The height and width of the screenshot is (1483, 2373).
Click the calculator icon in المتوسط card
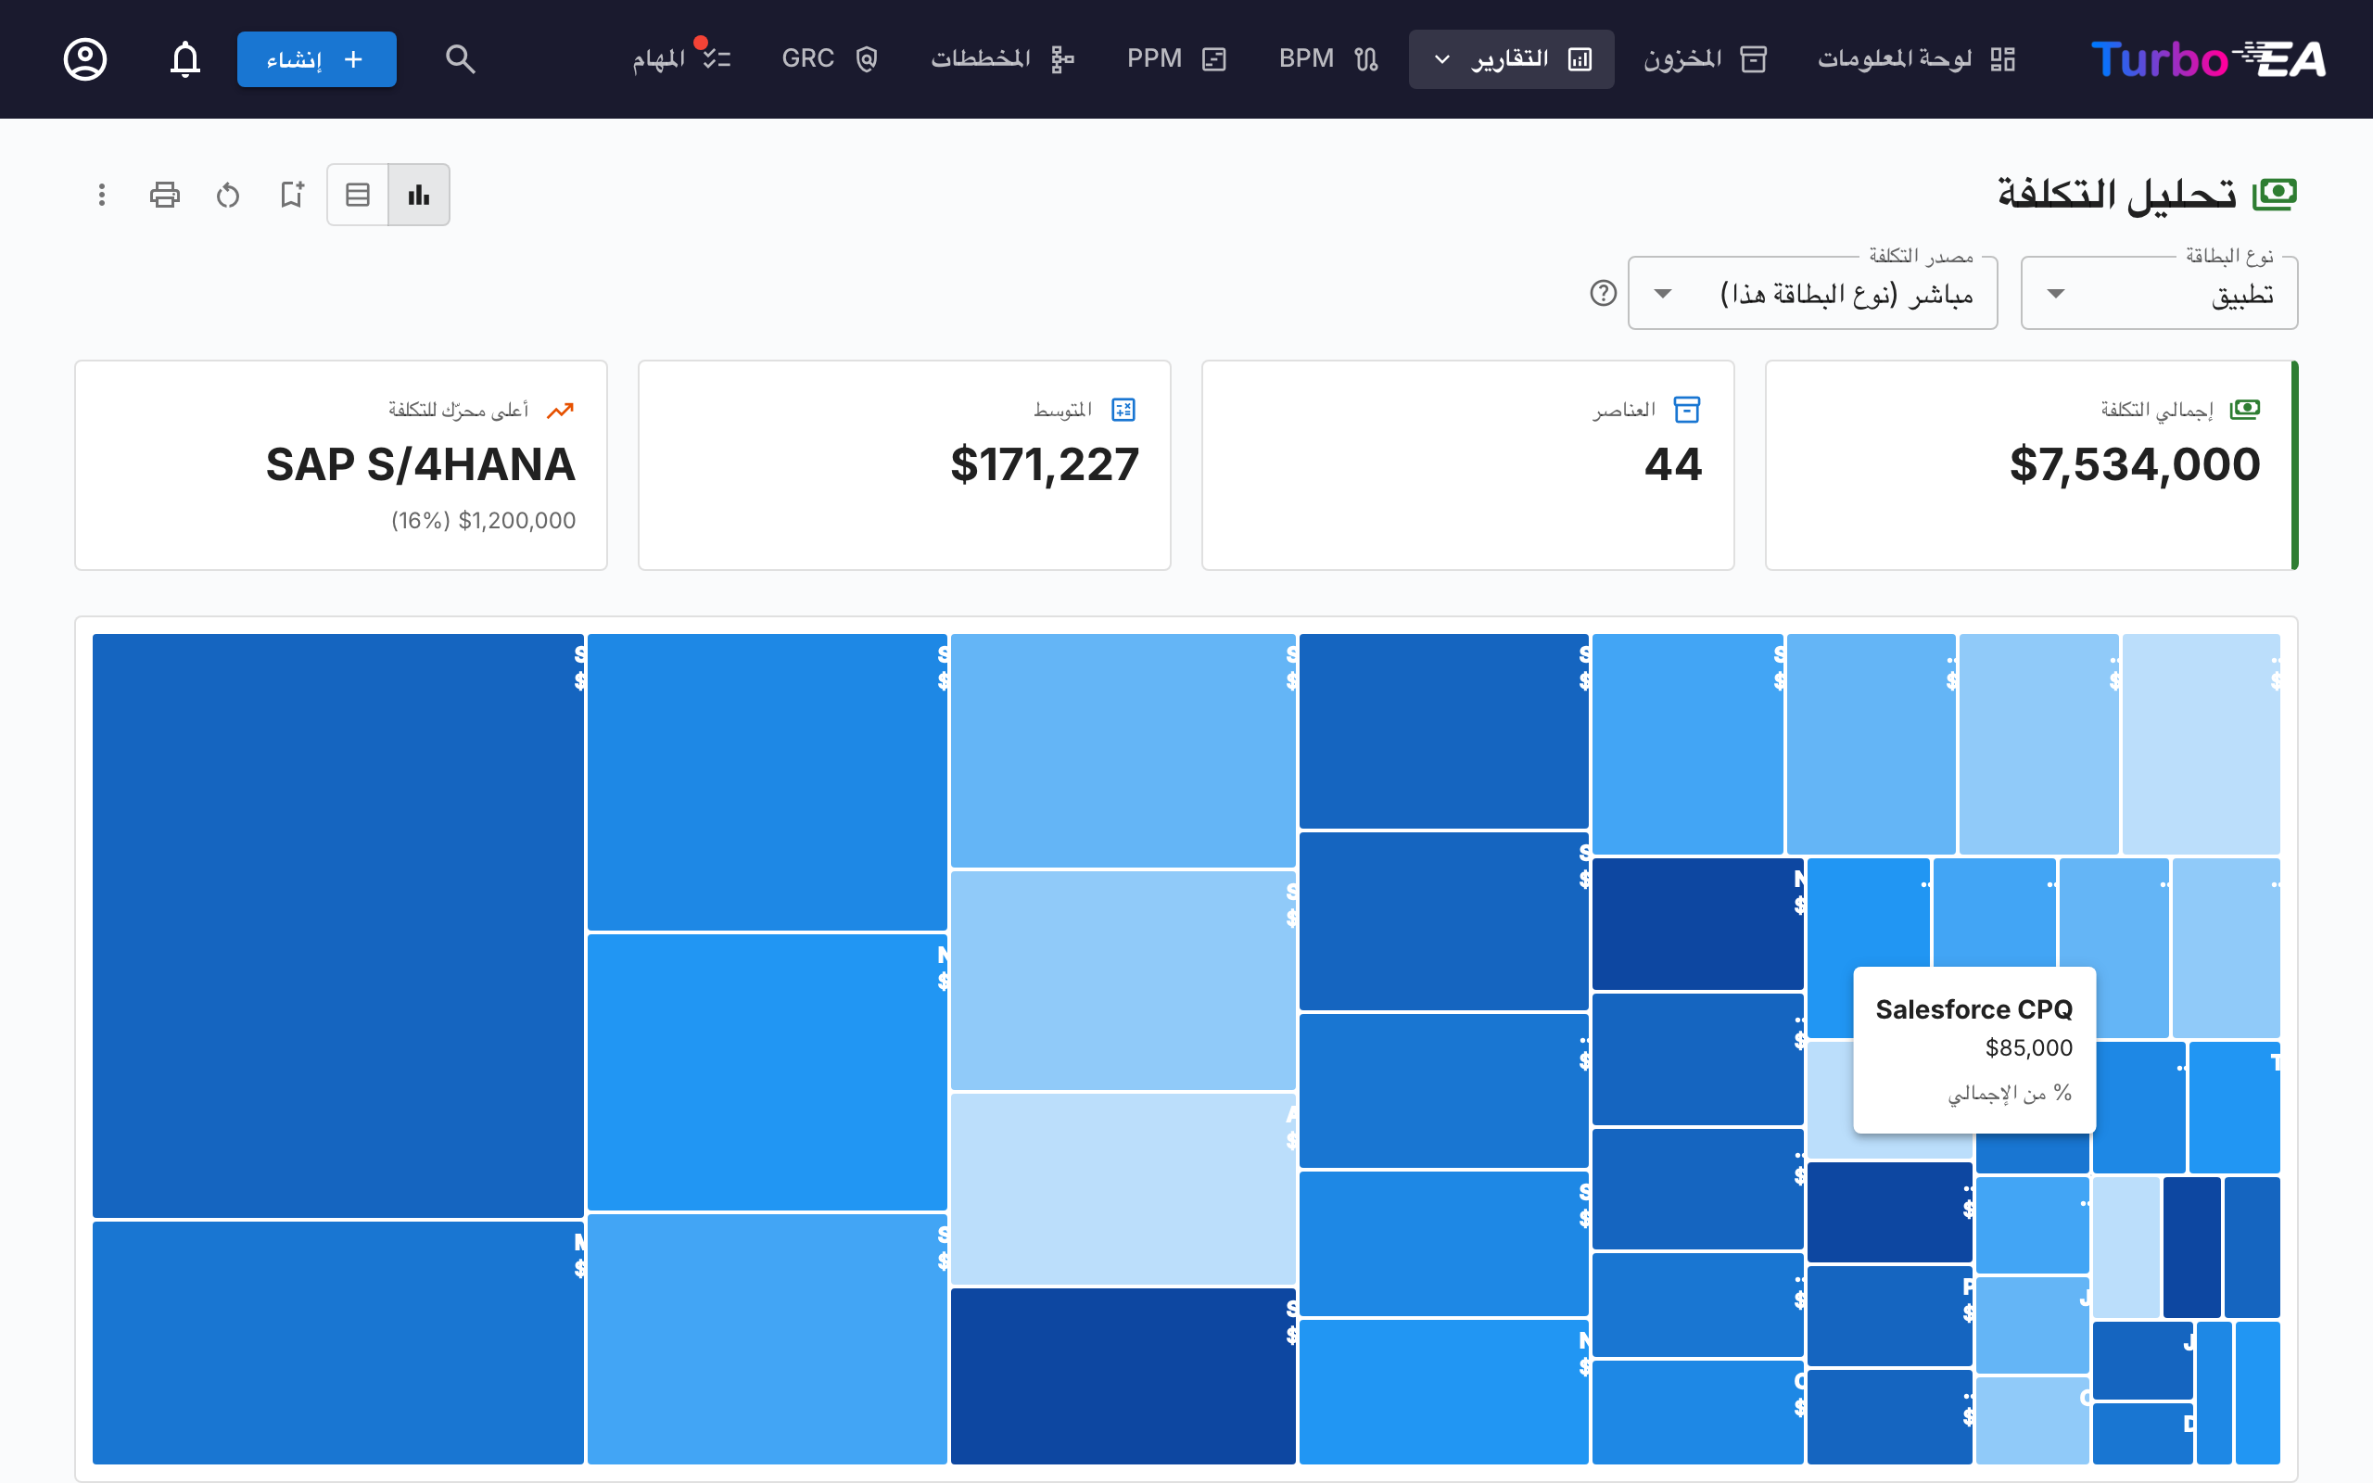pos(1123,409)
